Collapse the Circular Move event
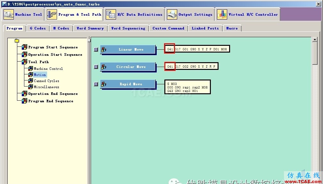 pyautogui.click(x=96, y=67)
